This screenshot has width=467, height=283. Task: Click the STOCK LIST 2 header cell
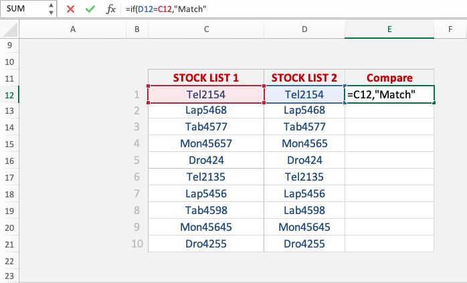pyautogui.click(x=304, y=78)
